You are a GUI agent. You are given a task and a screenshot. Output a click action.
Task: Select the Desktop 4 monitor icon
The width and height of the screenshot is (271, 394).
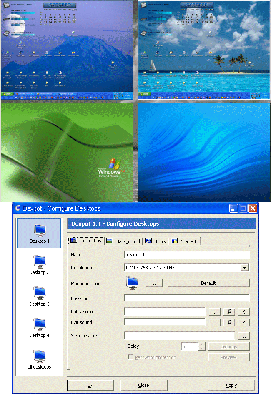40,325
